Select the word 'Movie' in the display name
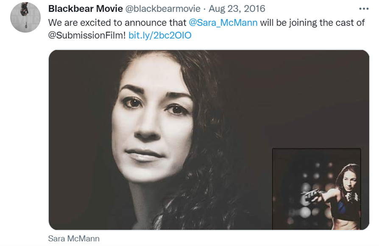Image resolution: width=379 pixels, height=246 pixels. click(109, 9)
